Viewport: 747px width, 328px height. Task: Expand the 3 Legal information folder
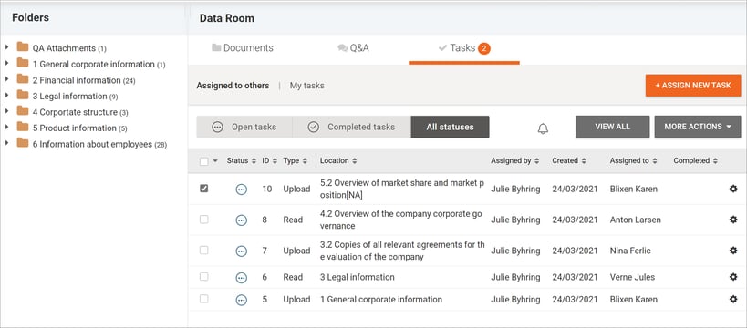point(6,95)
